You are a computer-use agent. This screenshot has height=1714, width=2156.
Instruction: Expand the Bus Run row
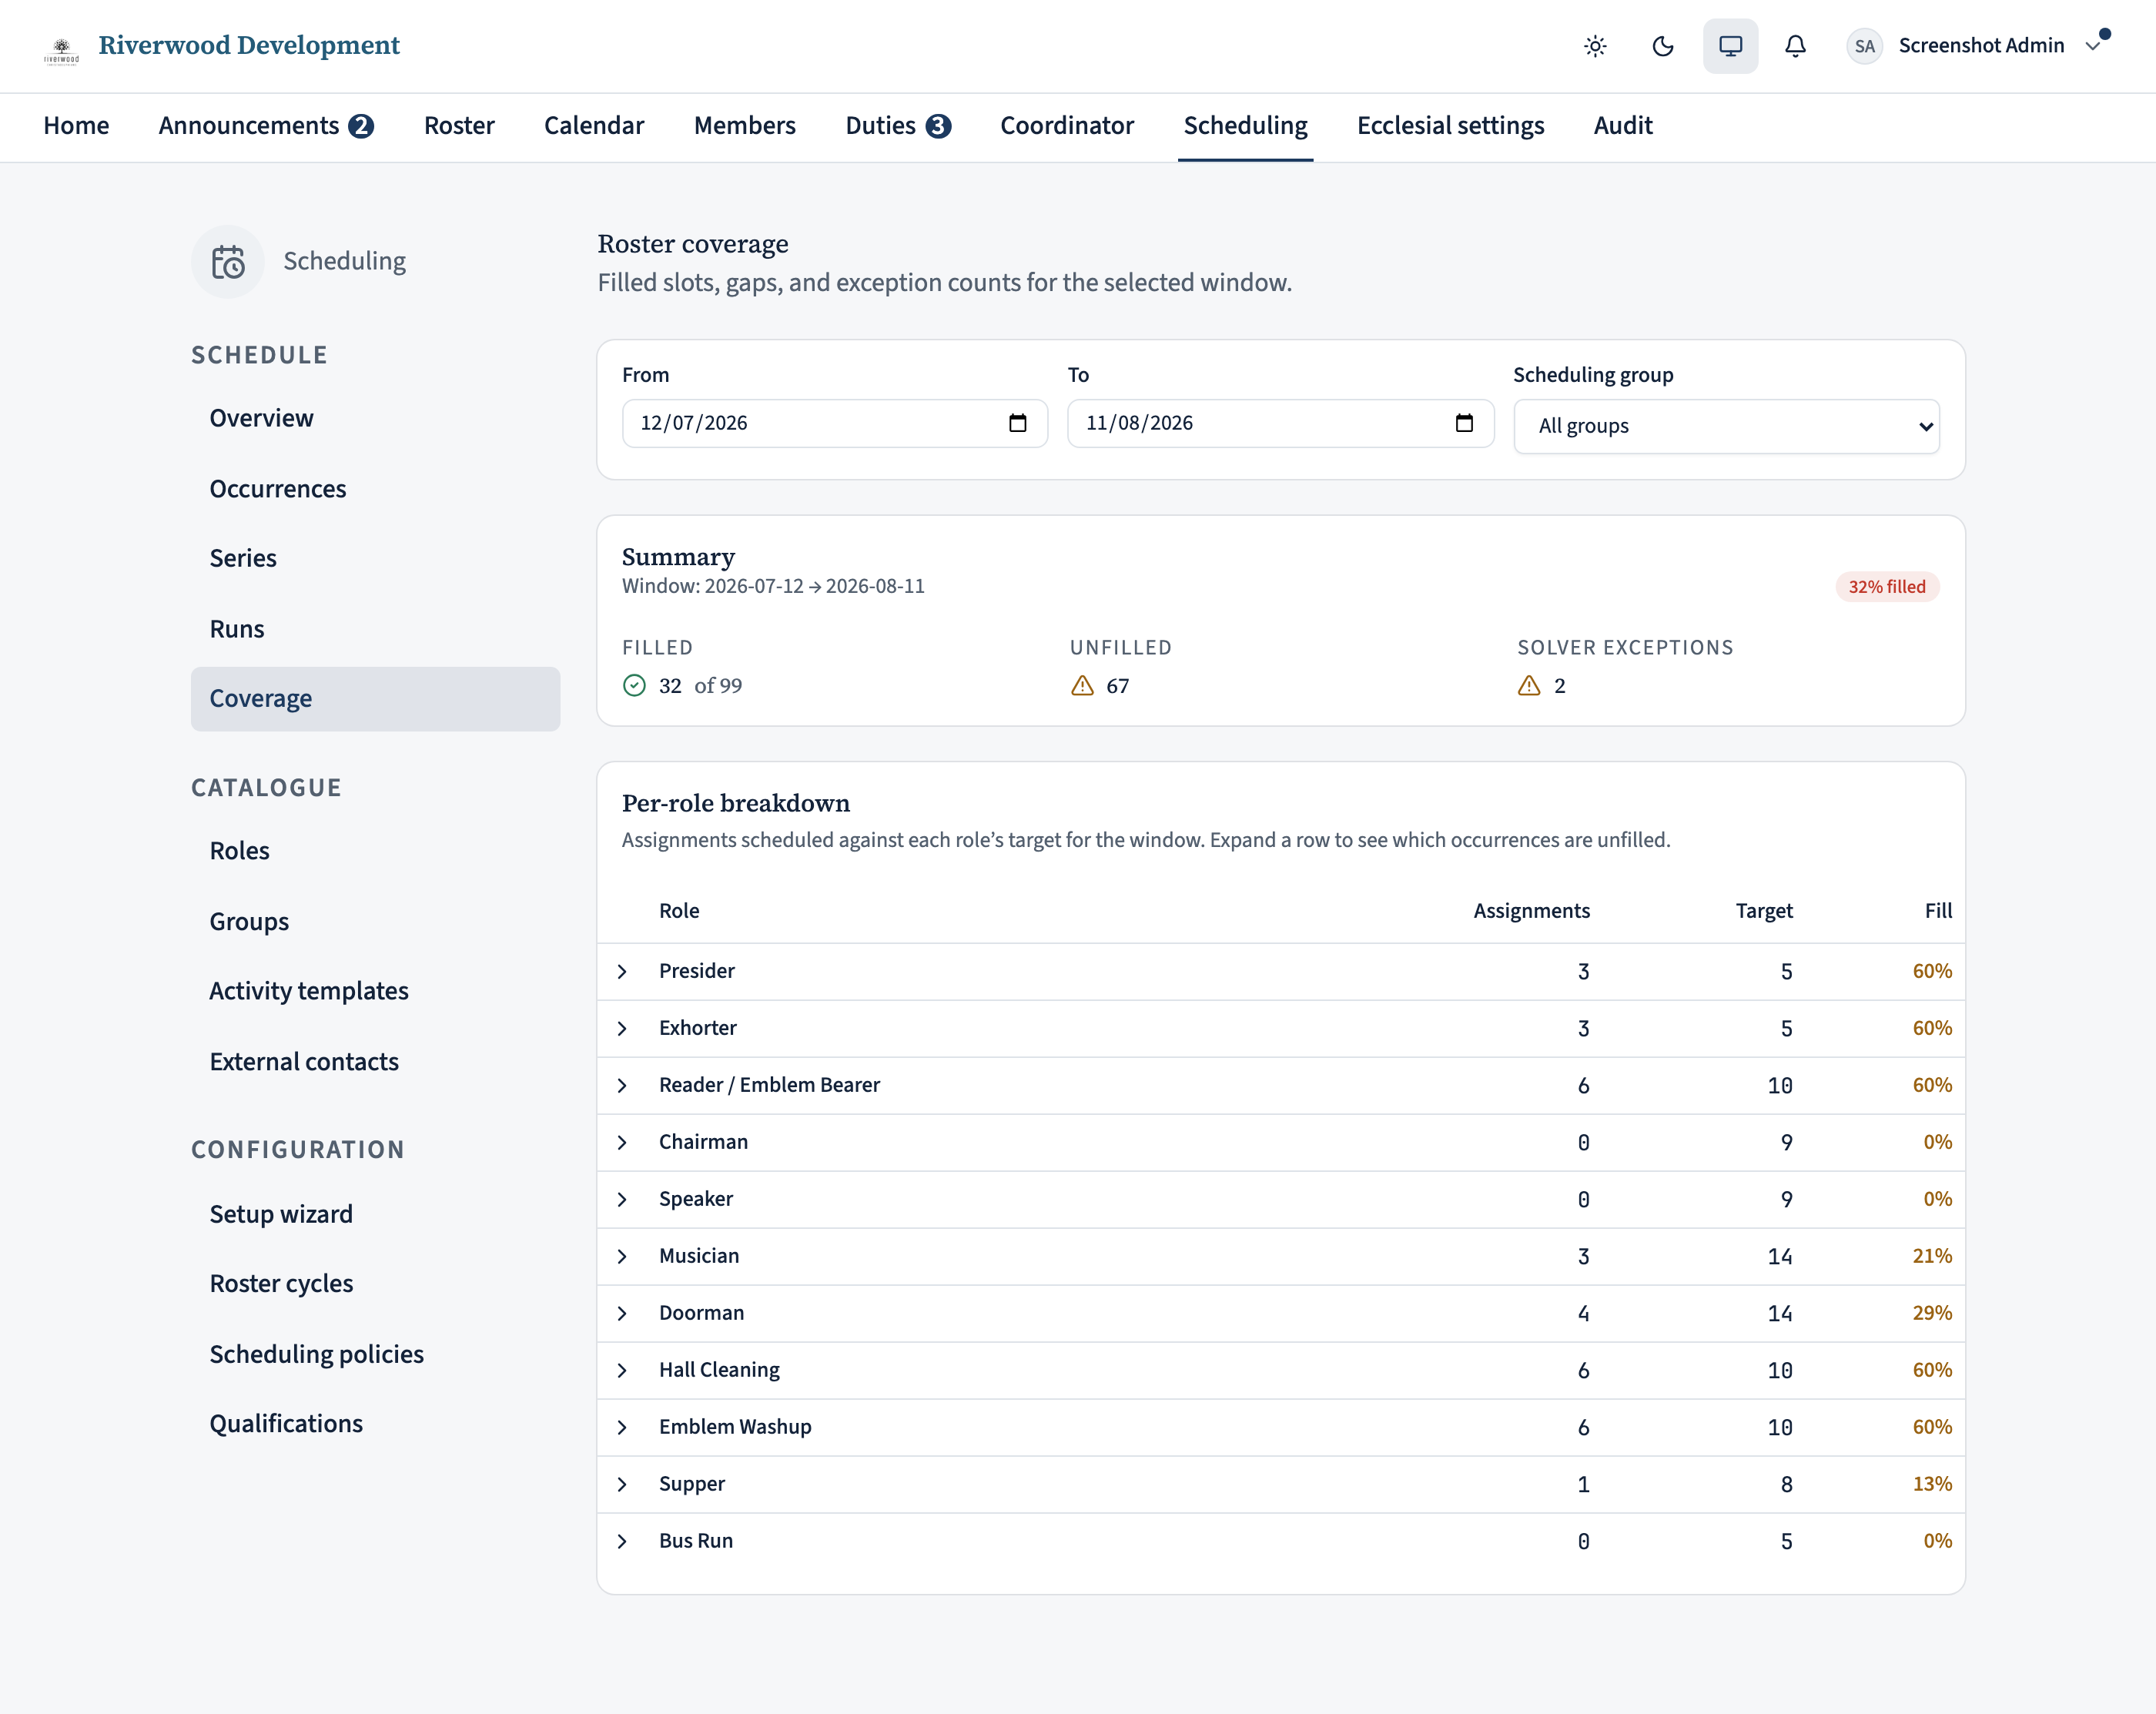[622, 1542]
